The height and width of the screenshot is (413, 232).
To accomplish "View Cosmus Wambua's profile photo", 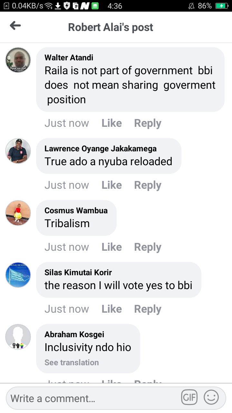I will pos(18,213).
